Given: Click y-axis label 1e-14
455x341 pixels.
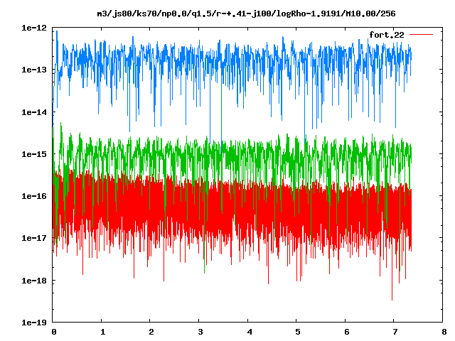Looking at the screenshot, I should coord(34,112).
